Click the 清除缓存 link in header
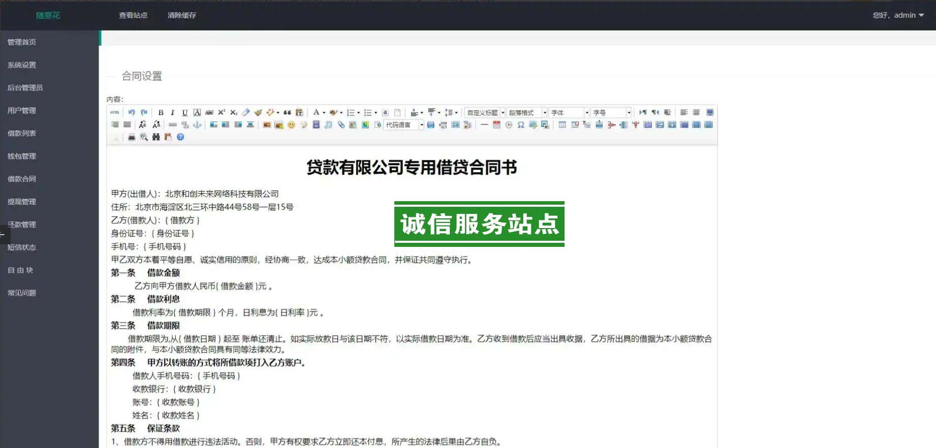This screenshot has width=936, height=448. [x=182, y=15]
